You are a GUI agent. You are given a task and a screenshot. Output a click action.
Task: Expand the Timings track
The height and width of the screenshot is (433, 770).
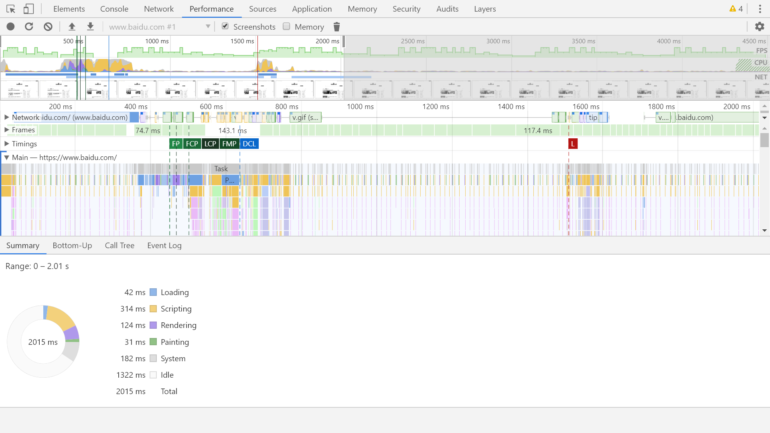(x=7, y=144)
